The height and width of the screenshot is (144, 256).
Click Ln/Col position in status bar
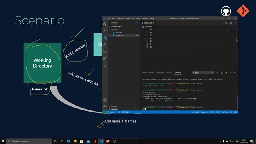tap(195, 112)
